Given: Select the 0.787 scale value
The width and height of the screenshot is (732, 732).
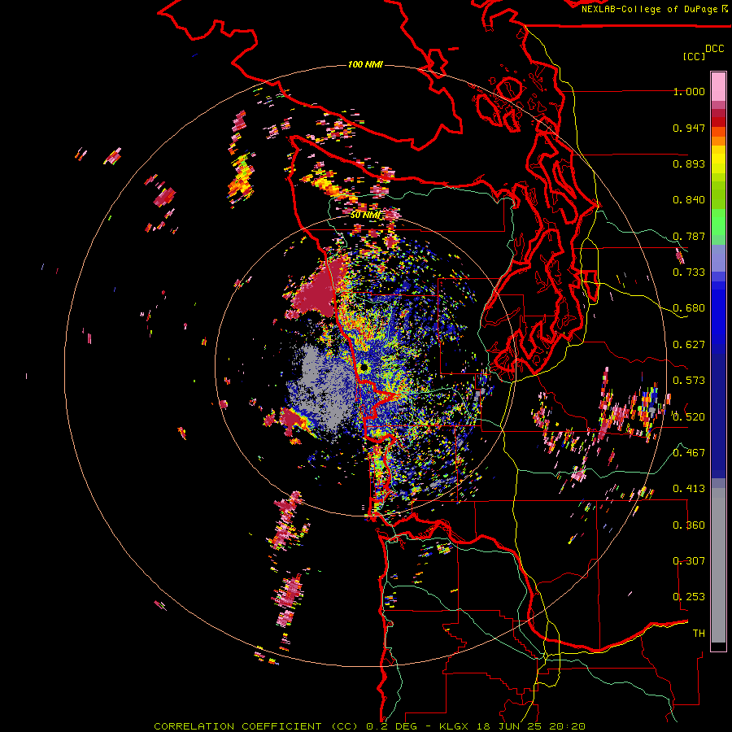Looking at the screenshot, I should pos(689,236).
